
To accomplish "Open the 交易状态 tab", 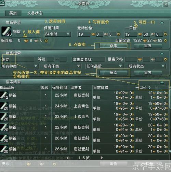I will (35, 13).
